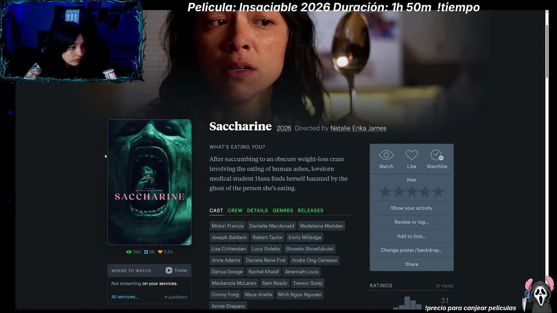
Task: Click the blue lists-count icon under the poster
Action: coord(146,252)
